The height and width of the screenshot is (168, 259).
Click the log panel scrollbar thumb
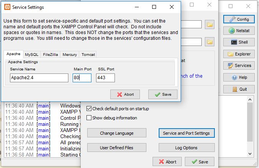point(250,122)
